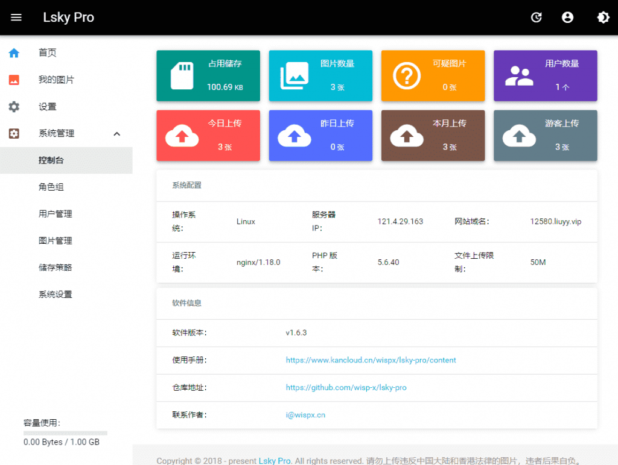Viewport: 618px width, 465px height.
Task: Open the user account icon top right
Action: point(568,17)
